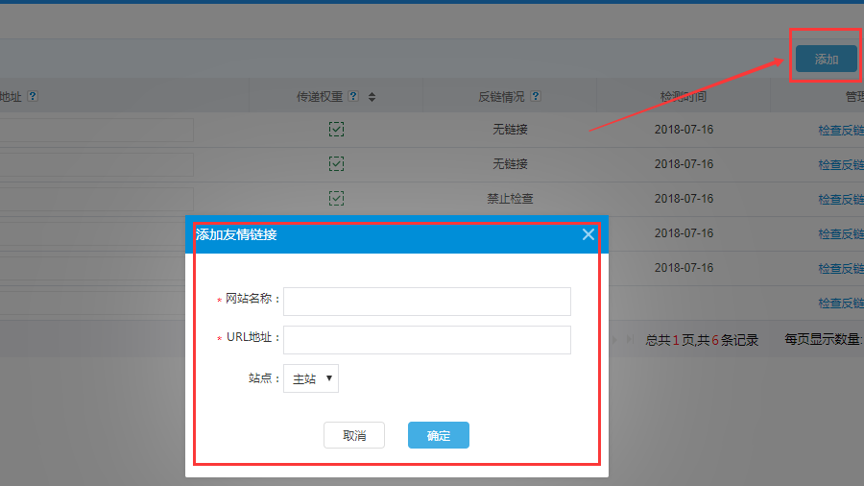
Task: Click 检查反链 link in the last row
Action: [x=841, y=304]
